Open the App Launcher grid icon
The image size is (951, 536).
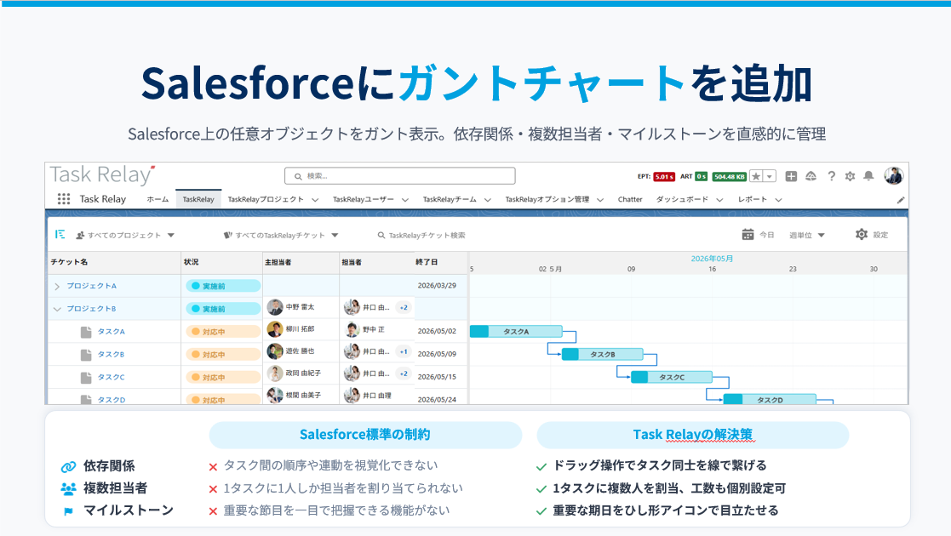pos(64,199)
